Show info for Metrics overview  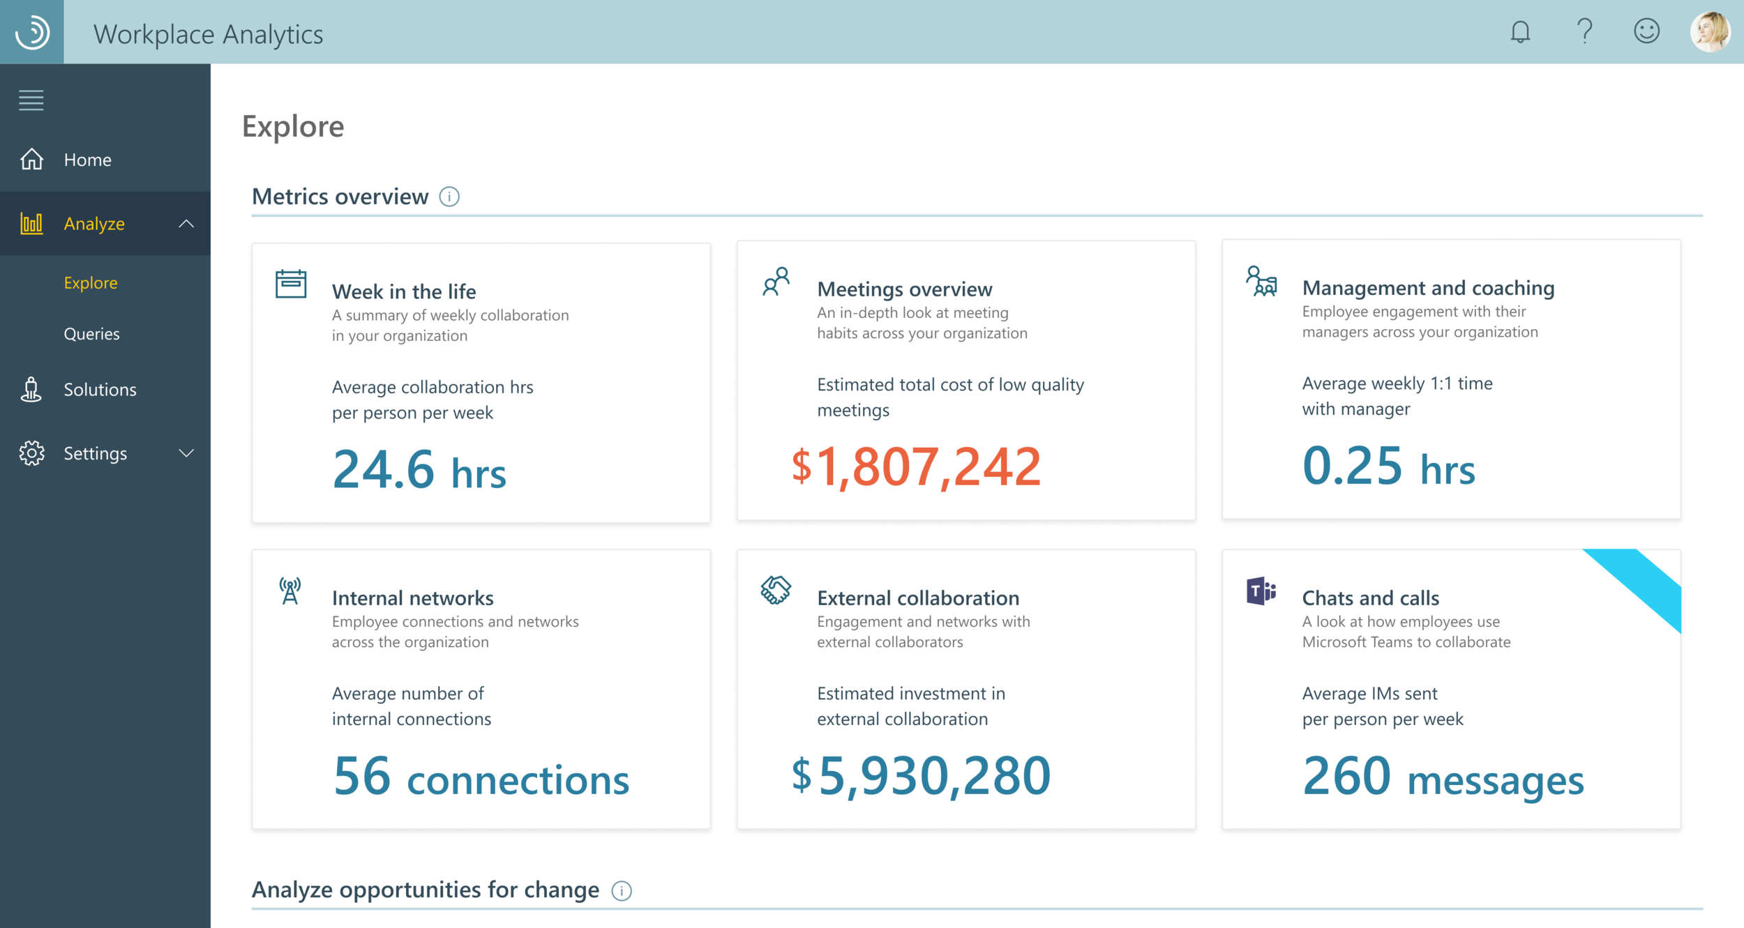(x=449, y=197)
